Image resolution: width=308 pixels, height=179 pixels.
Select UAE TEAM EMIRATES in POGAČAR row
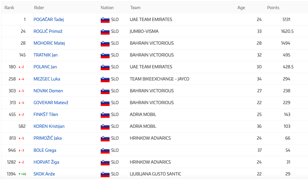151,20
